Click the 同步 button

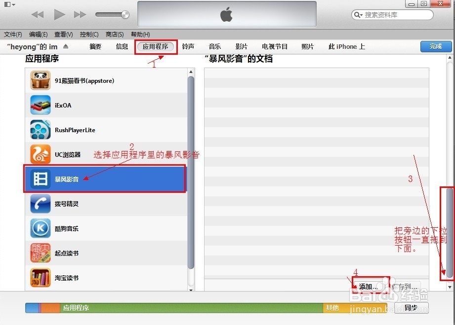[412, 308]
